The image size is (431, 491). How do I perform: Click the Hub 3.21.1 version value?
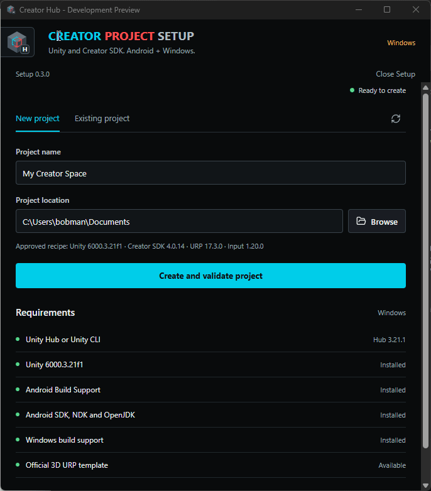[x=390, y=340]
